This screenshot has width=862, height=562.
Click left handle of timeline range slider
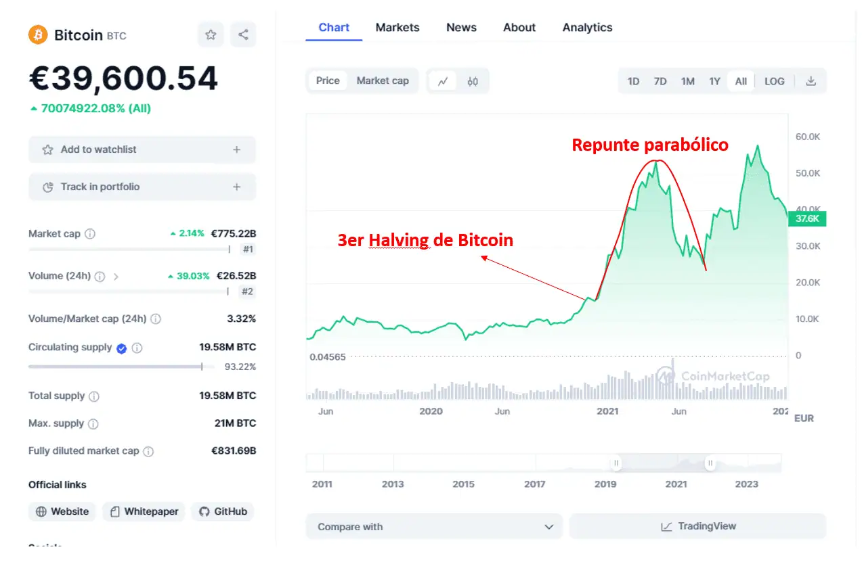tap(616, 463)
